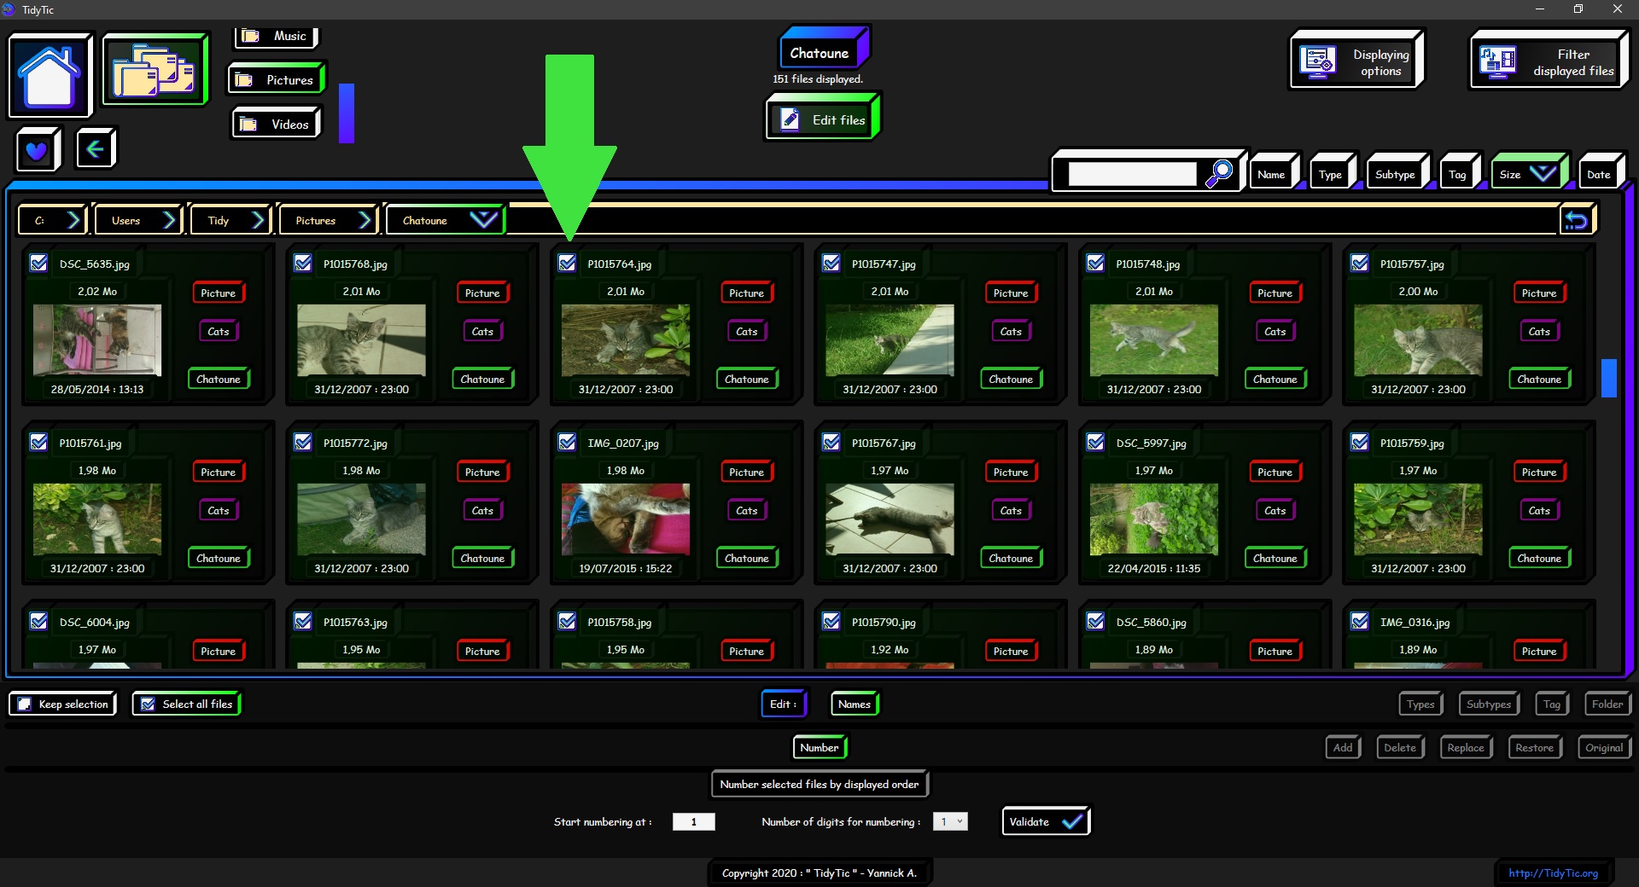Toggle checkbox for P1015748.jpg
Viewport: 1639px width, 887px height.
click(1095, 264)
